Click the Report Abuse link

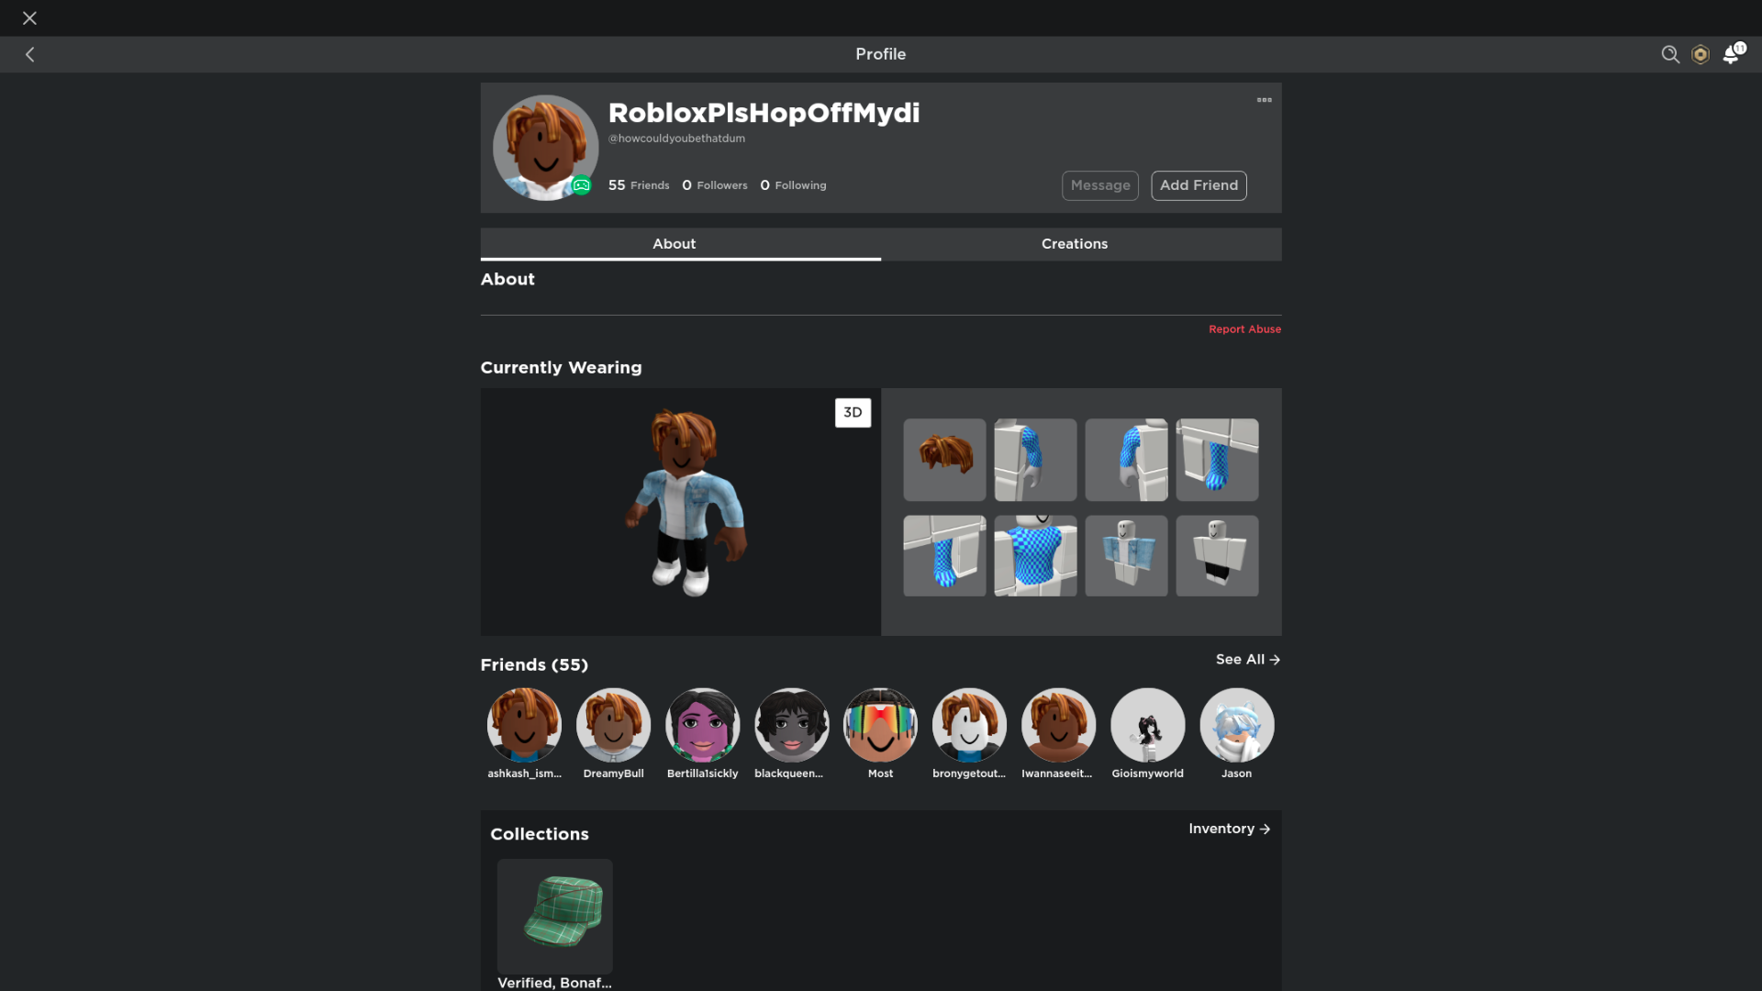[x=1244, y=329]
